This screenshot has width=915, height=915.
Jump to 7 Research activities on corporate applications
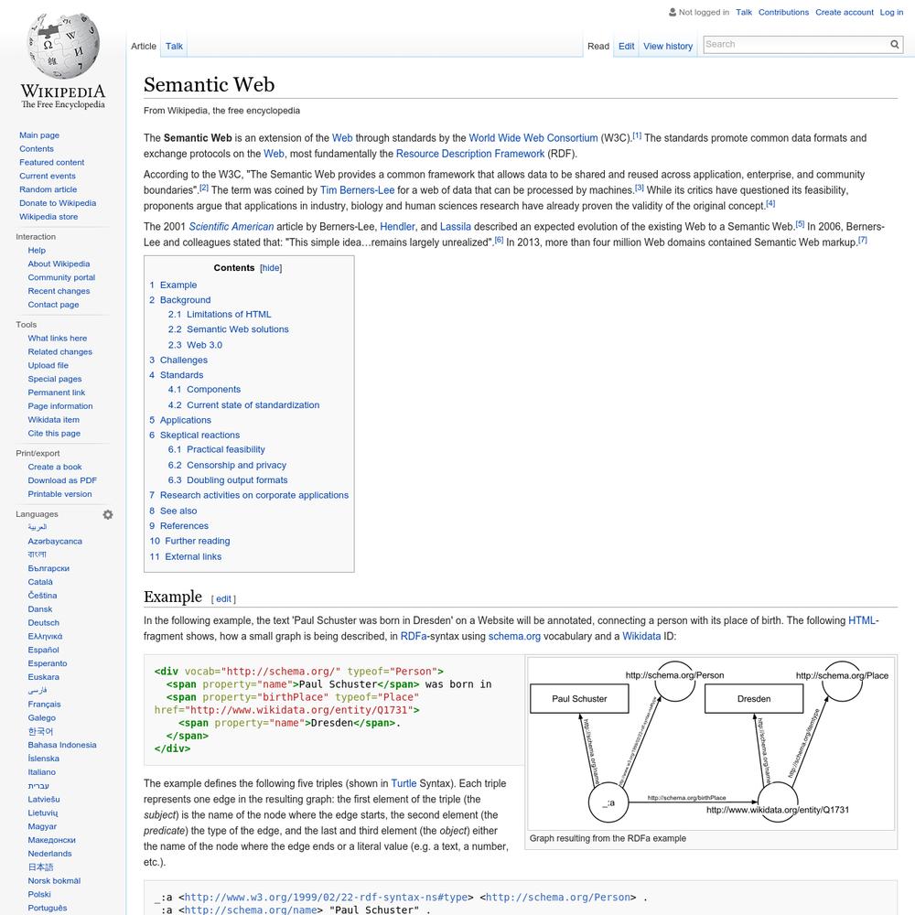tap(249, 495)
